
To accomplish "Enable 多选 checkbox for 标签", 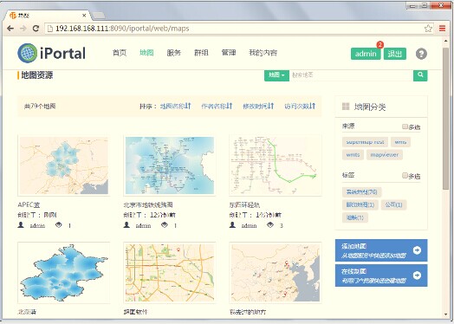I will pos(405,176).
